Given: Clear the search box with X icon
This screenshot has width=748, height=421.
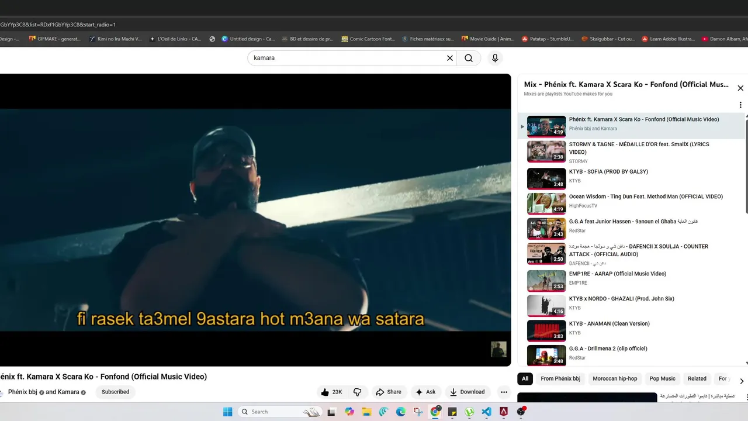Looking at the screenshot, I should 450,58.
